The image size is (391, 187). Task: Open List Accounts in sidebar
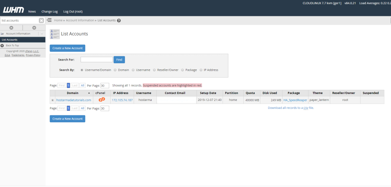point(23,40)
